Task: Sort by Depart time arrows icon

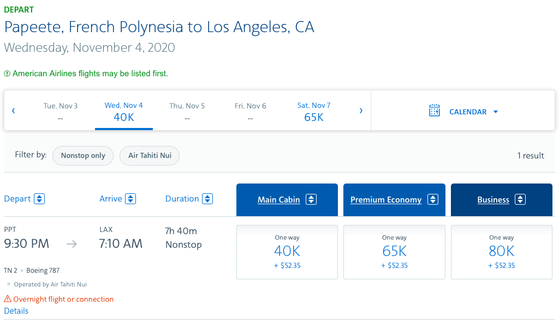Action: pyautogui.click(x=39, y=199)
